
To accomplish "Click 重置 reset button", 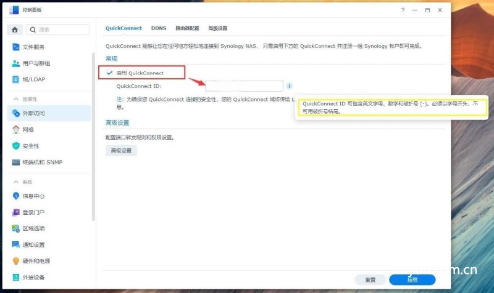I will click(x=370, y=279).
